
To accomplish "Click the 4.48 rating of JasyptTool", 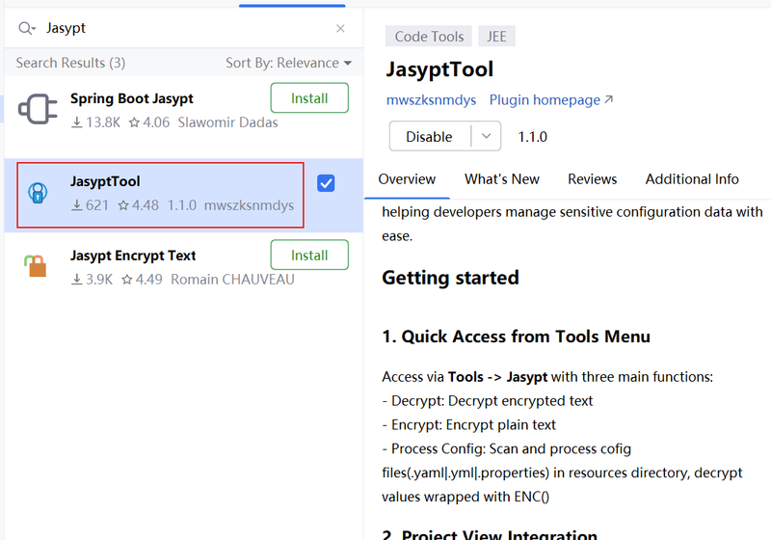I will pyautogui.click(x=138, y=205).
